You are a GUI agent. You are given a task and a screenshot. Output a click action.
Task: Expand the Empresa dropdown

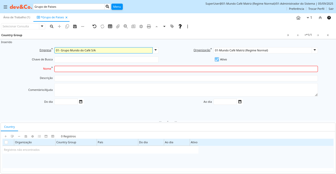pos(156,50)
